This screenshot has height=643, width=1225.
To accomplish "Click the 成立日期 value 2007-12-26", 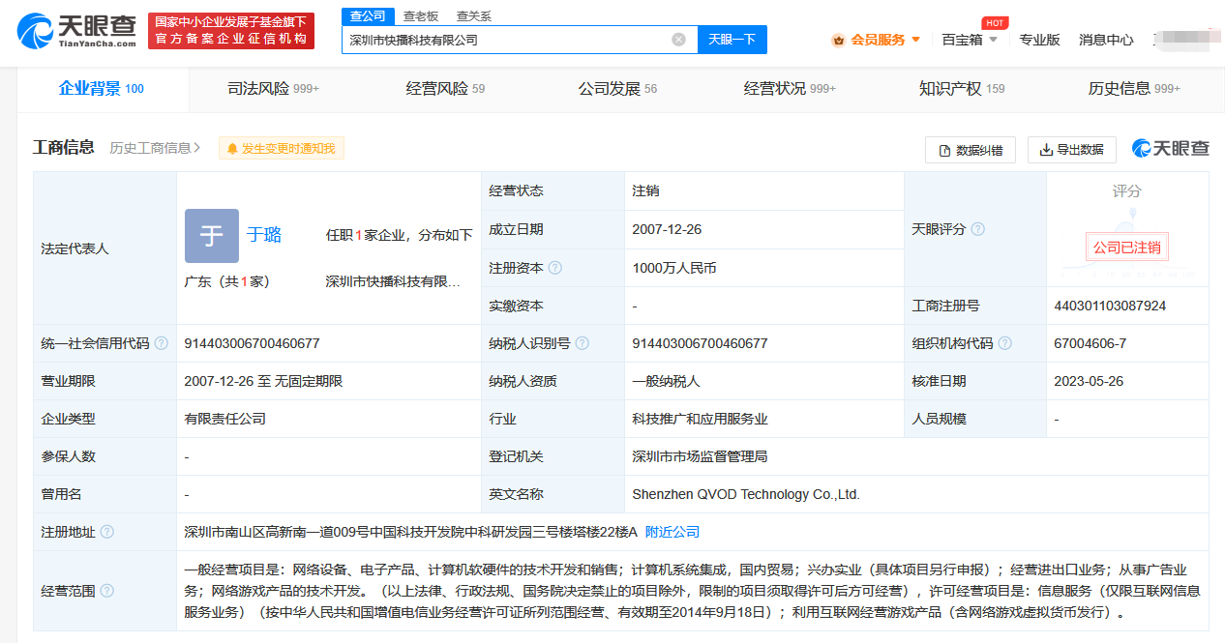I will (667, 229).
